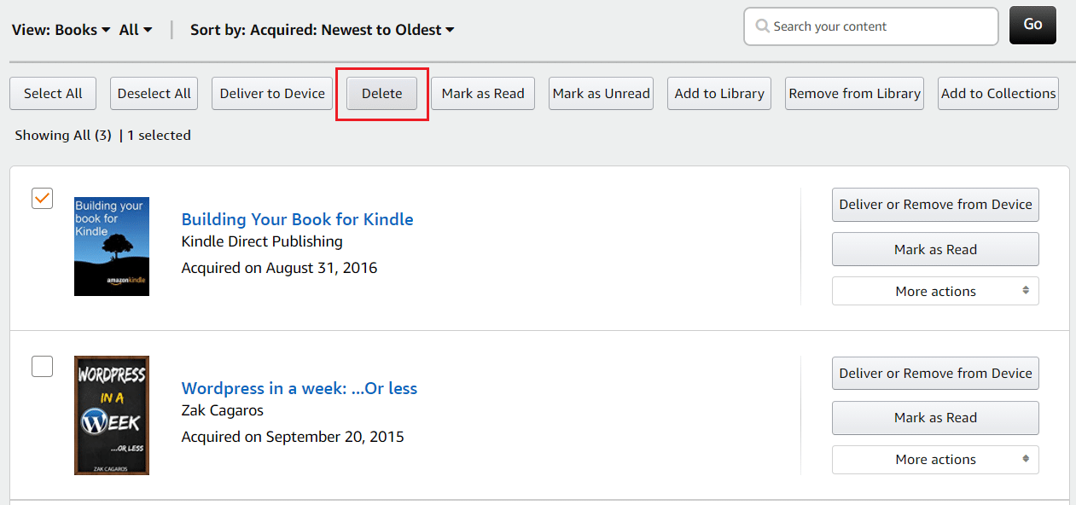
Task: Expand More actions for Building Your Book
Action: click(935, 291)
